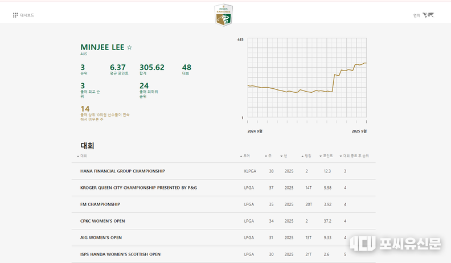Image resolution: width=451 pixels, height=263 pixels.
Task: Select CPKC Women's Open row
Action: 223,221
